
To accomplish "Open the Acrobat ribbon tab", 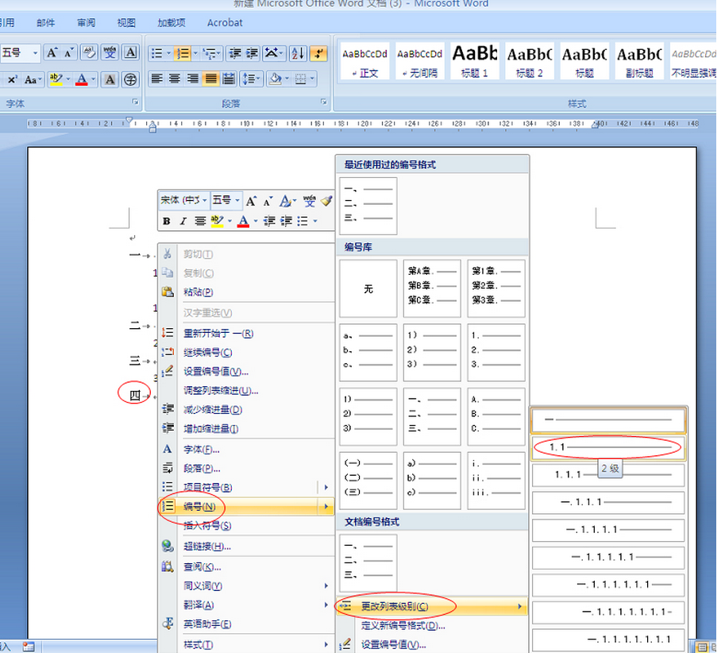I will click(225, 23).
